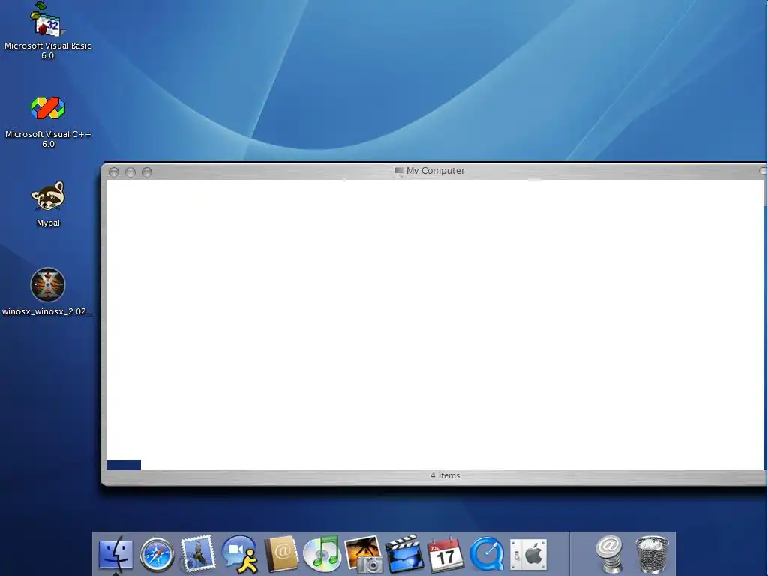Screen dimensions: 768x576
Task: Open iCal calendar showing 17
Action: point(445,554)
